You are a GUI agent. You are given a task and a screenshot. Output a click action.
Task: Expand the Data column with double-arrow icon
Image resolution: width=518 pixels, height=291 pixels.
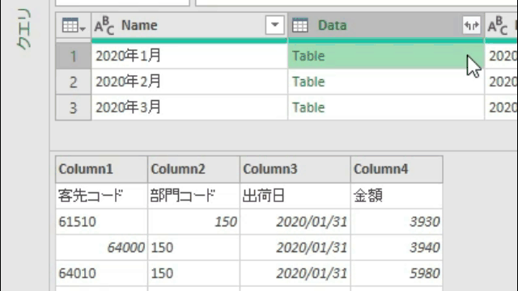tap(471, 25)
